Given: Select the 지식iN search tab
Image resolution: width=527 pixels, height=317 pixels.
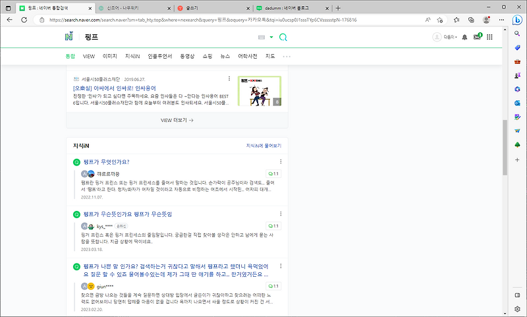Looking at the screenshot, I should pos(132,56).
